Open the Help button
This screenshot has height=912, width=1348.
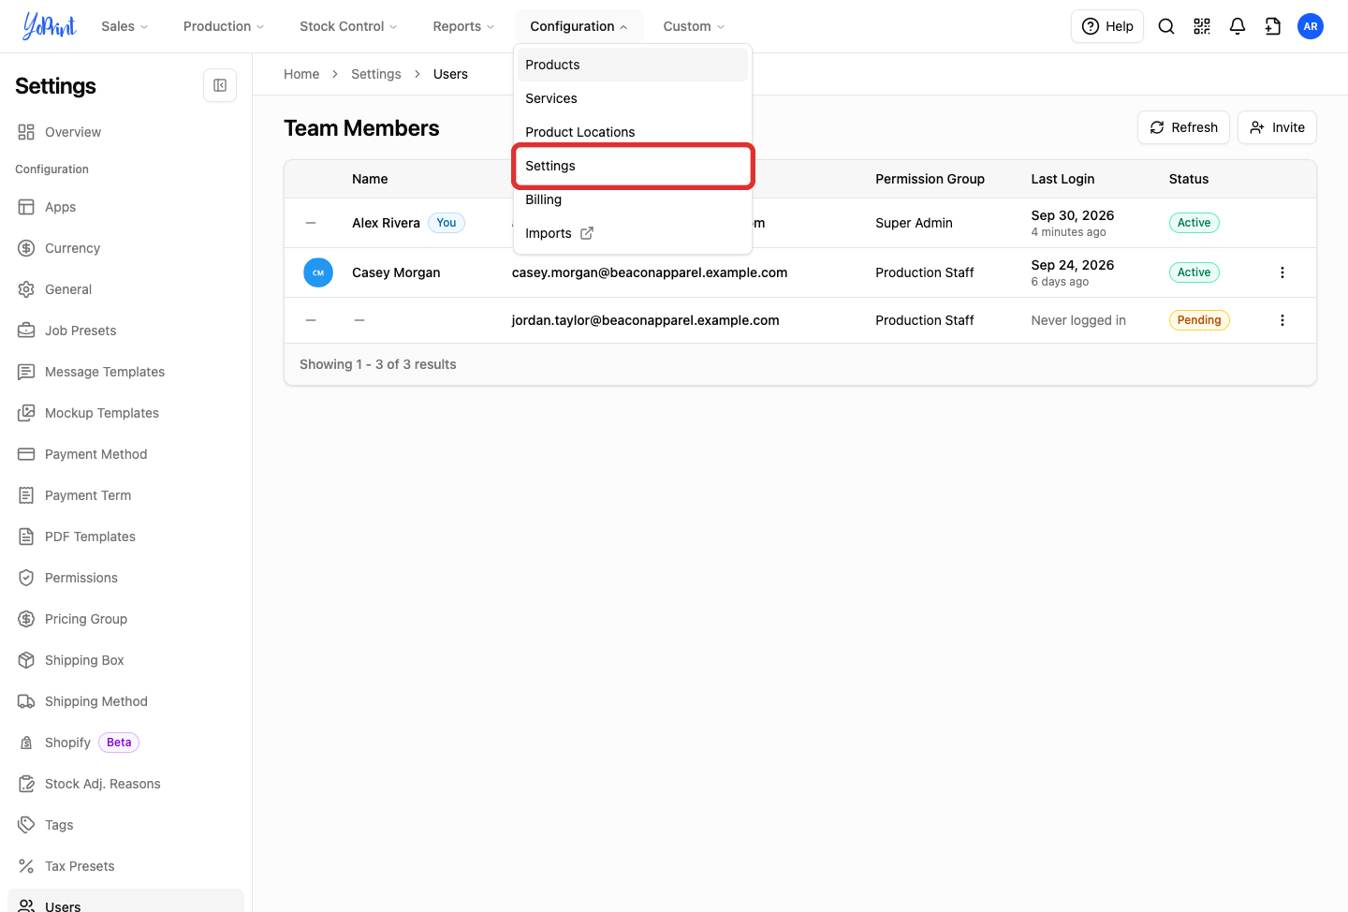click(x=1107, y=26)
